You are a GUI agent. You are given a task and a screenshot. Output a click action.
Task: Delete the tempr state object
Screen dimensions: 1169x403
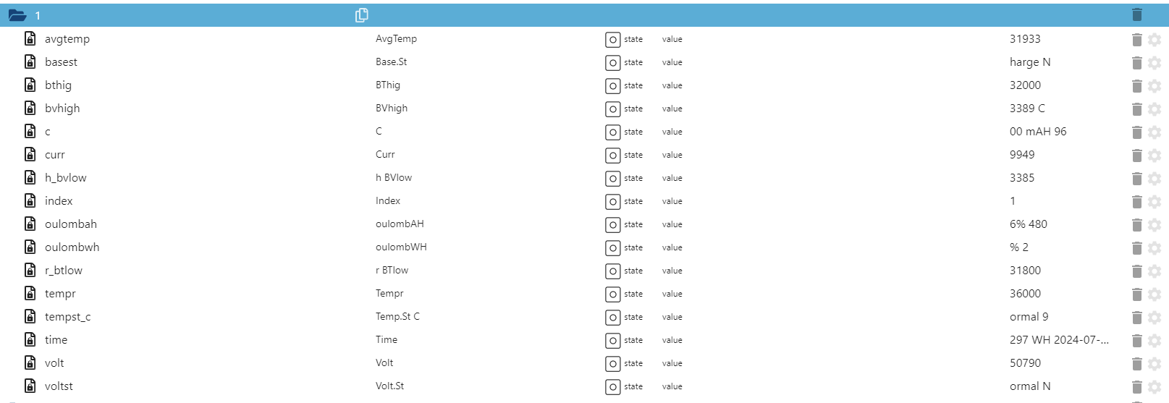[1136, 294]
